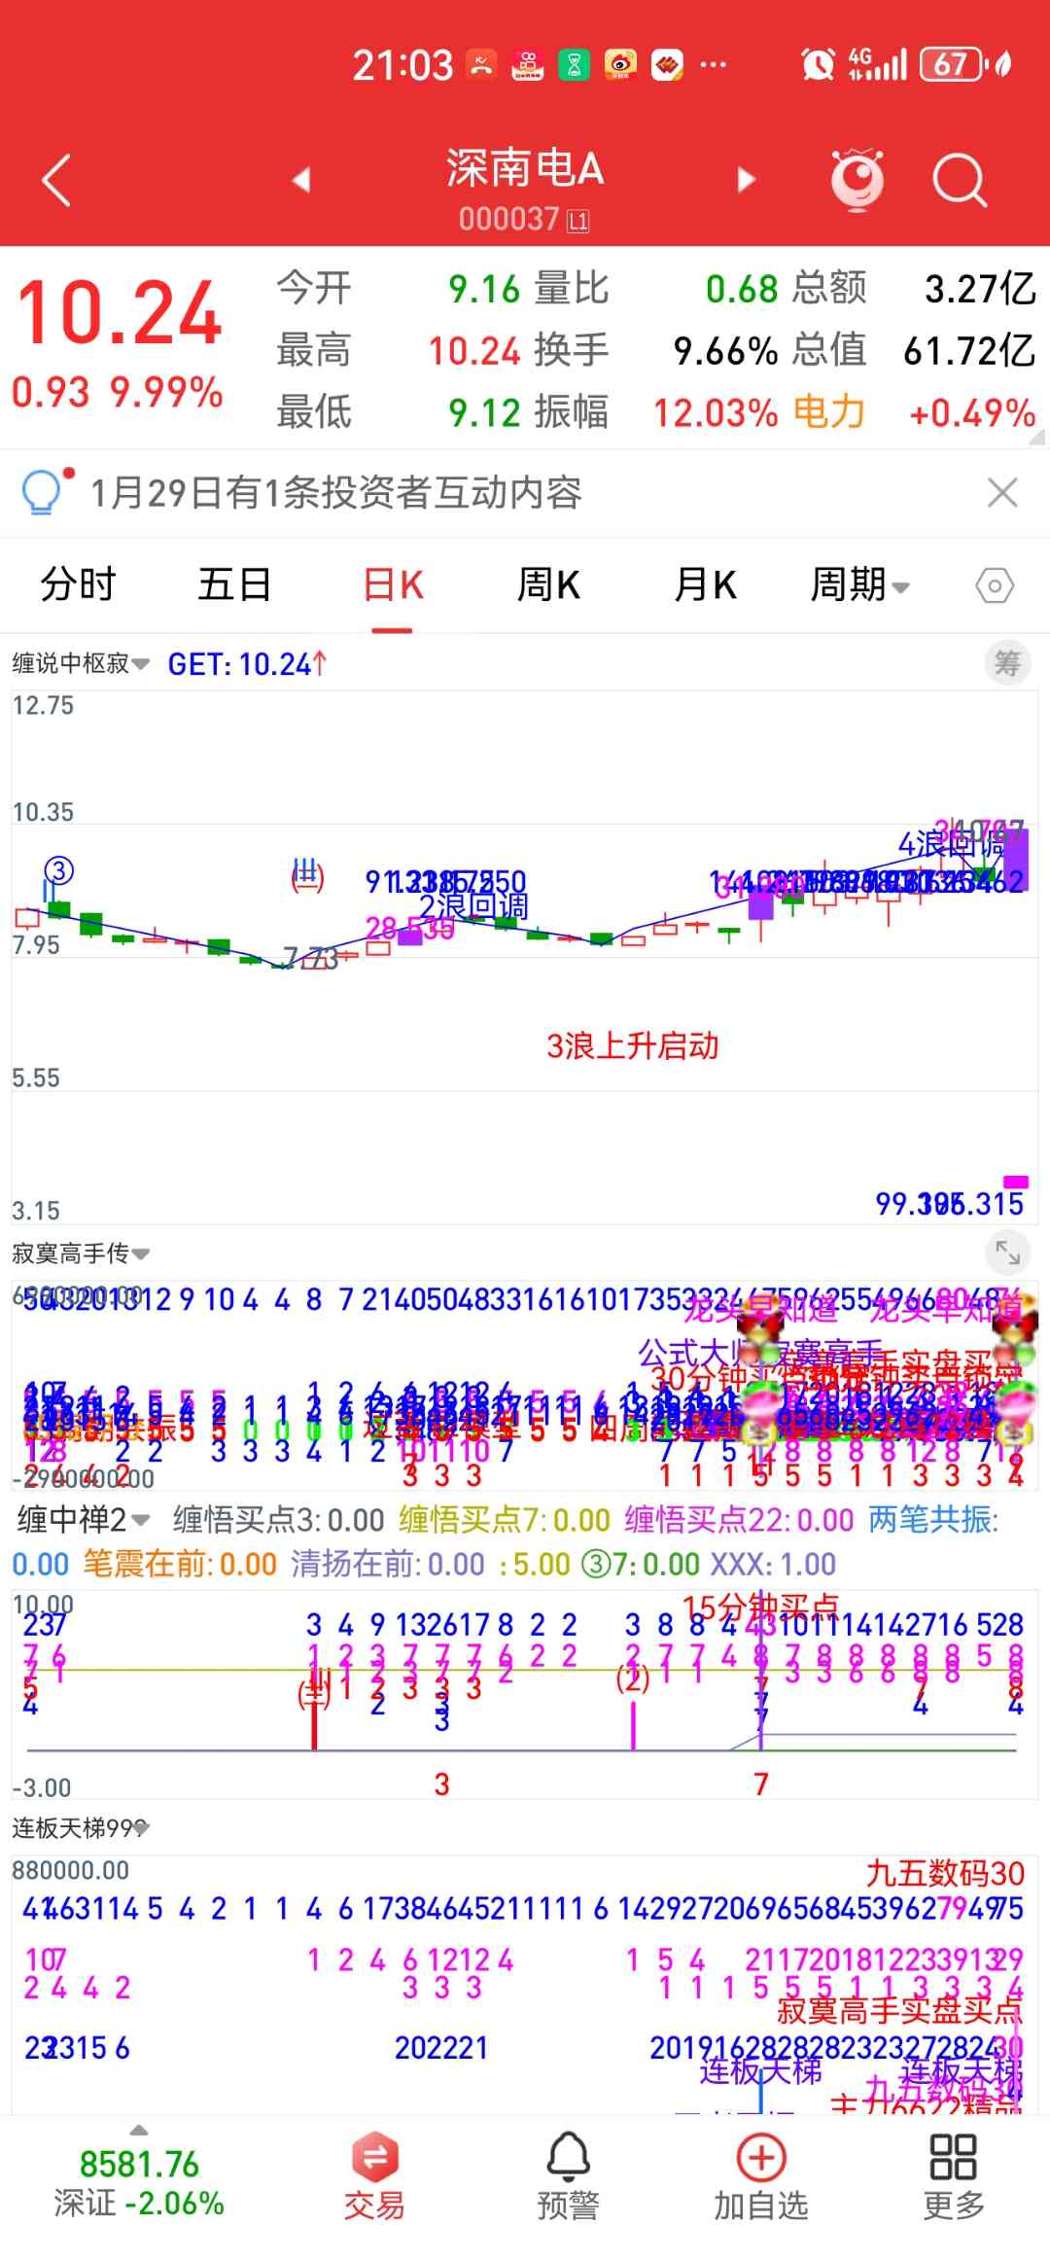The width and height of the screenshot is (1050, 2260).
Task: Tap the 筹 chip distribution button
Action: 1006,663
